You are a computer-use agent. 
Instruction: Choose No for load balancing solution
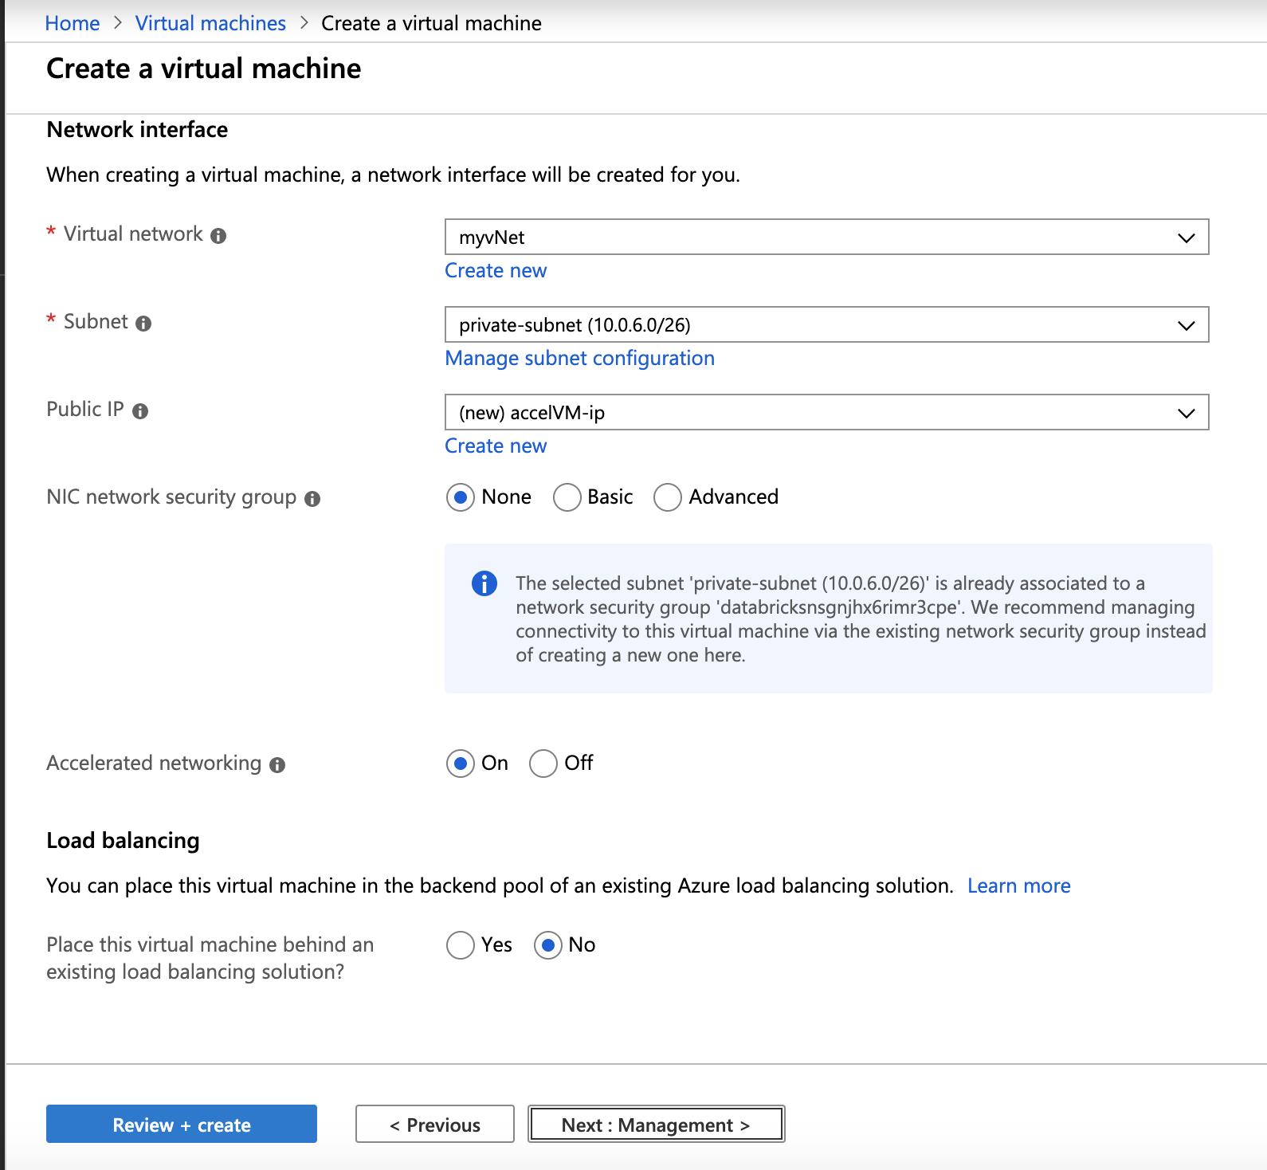click(x=548, y=945)
